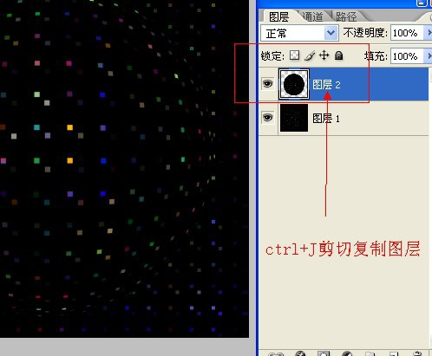Open the 正常 blend mode dropdown

click(x=299, y=33)
